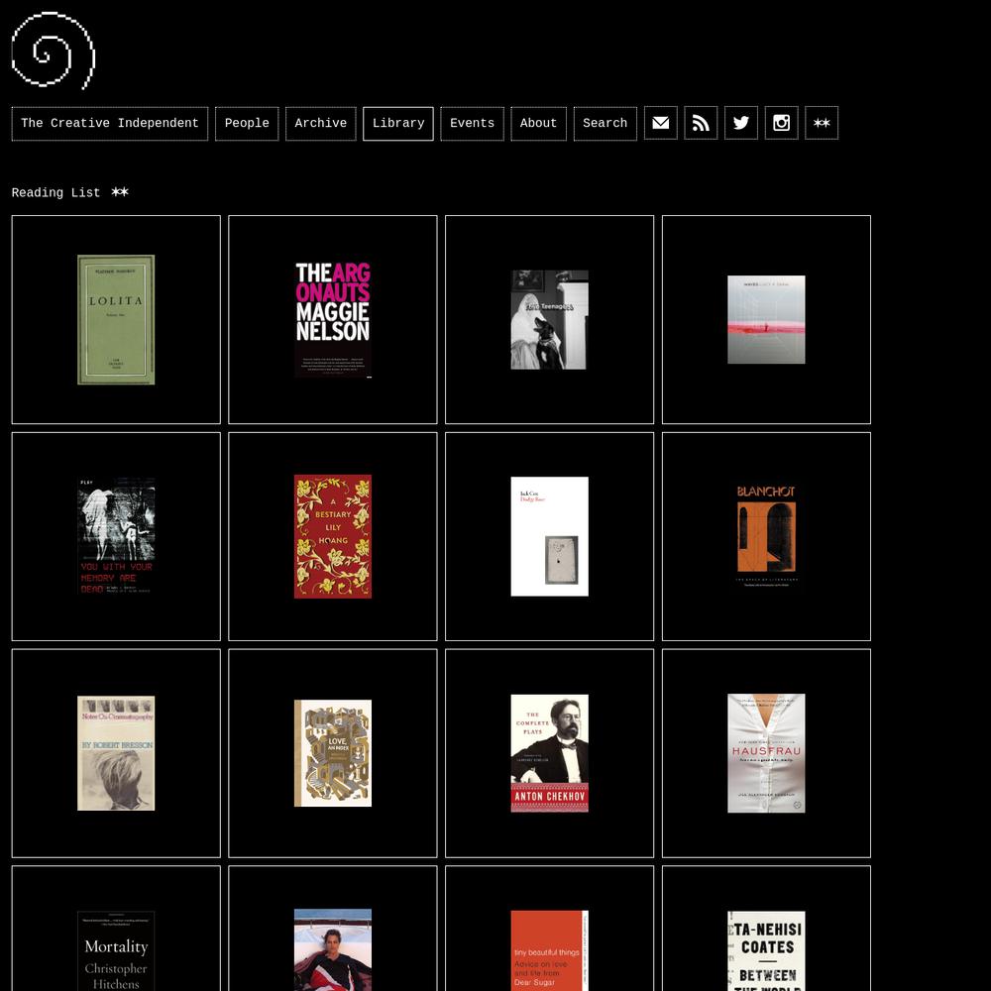
Task: Open A Bestiary by Lily Hoang
Action: pos(333,536)
